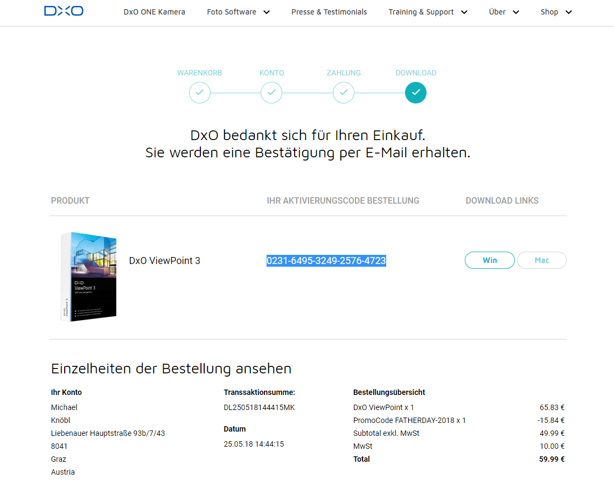Click the DOWNLOAD LINKS column header
Image resolution: width=614 pixels, height=493 pixels.
(502, 201)
